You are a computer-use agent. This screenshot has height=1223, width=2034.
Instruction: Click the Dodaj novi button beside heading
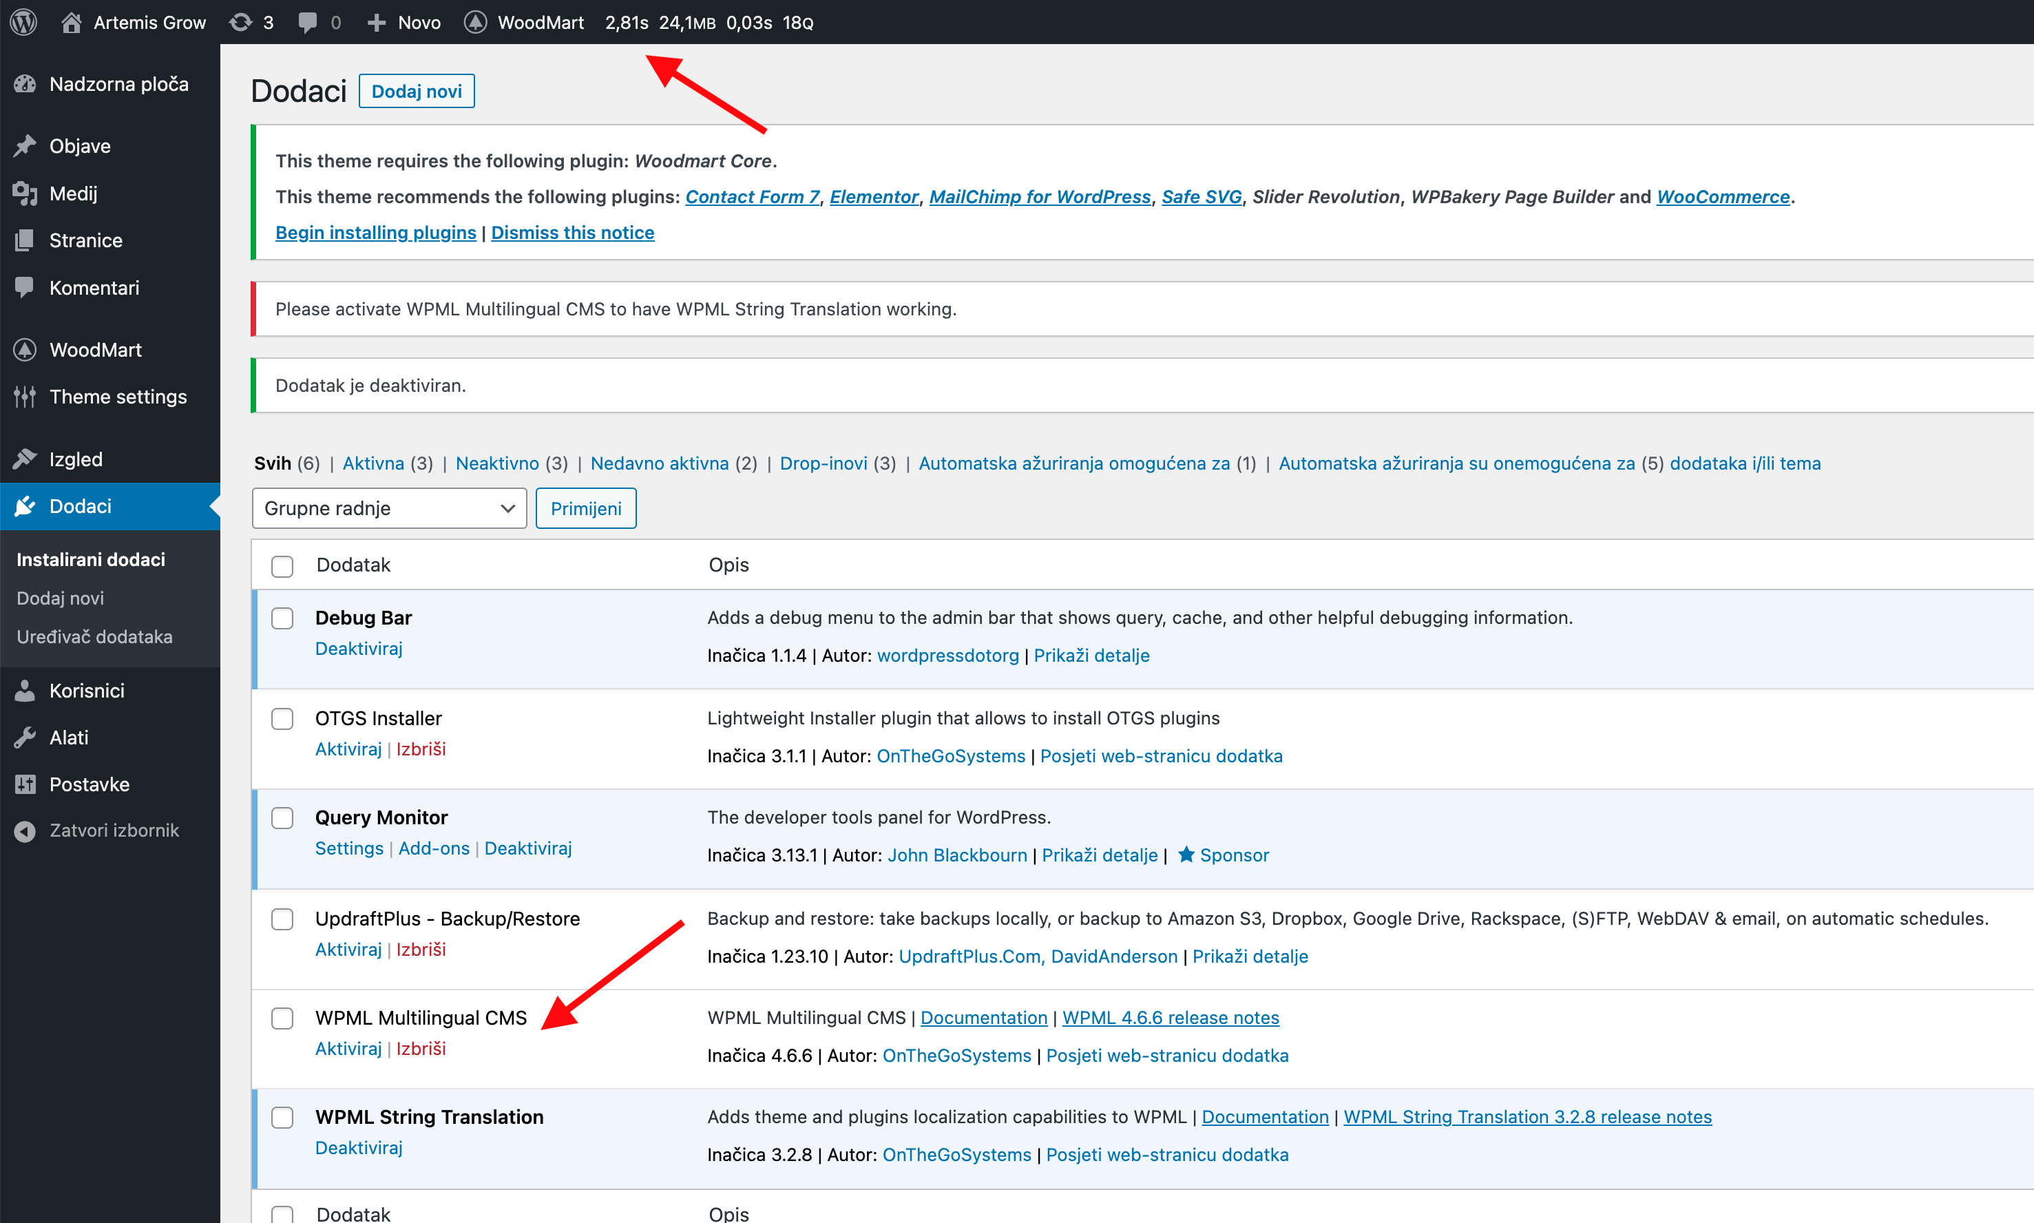(x=416, y=92)
